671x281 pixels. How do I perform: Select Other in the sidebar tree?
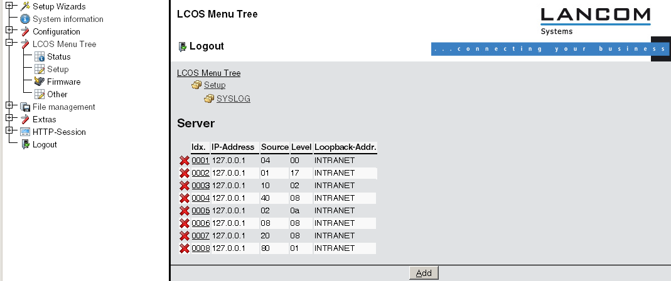[x=57, y=94]
